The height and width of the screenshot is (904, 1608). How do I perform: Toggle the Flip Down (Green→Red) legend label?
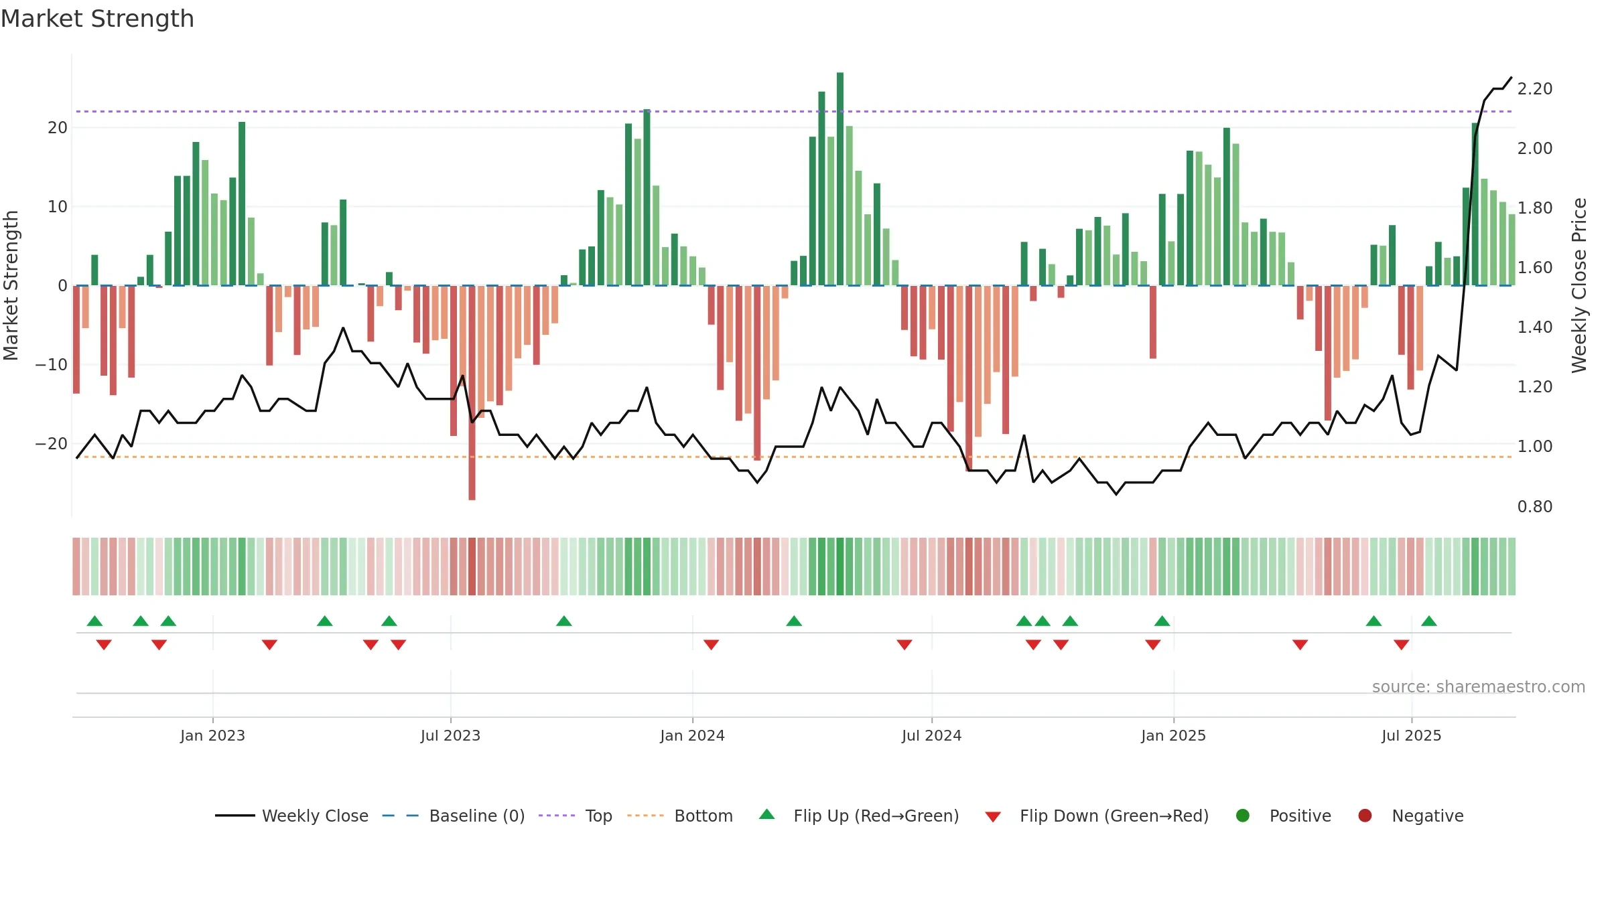pyautogui.click(x=1114, y=816)
